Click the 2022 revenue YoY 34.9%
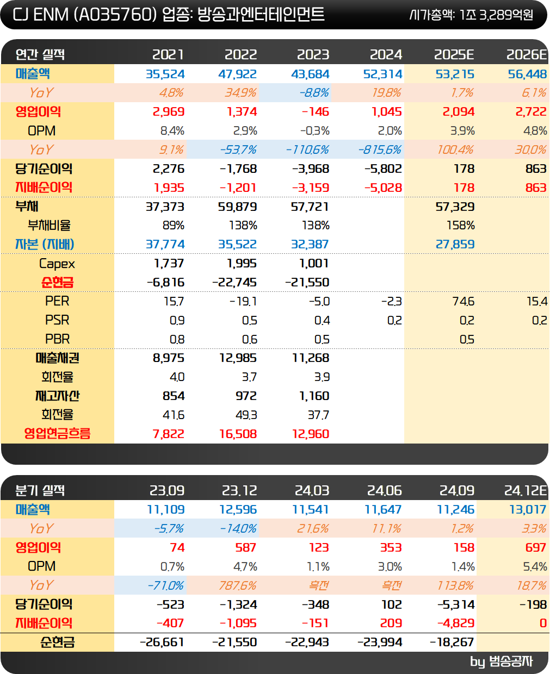The width and height of the screenshot is (550, 674). click(241, 93)
